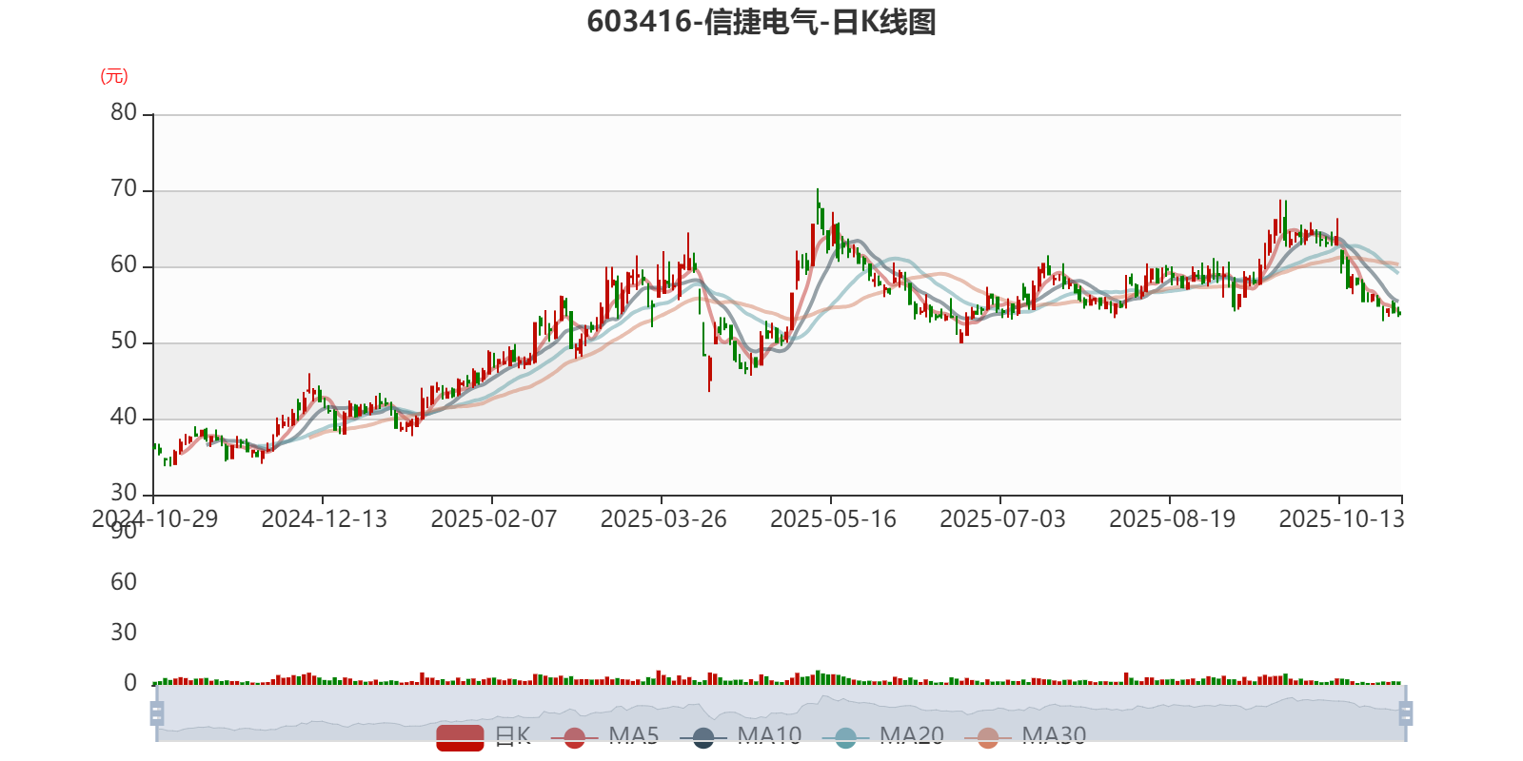Click the data zoom range bar middle

tap(781, 713)
